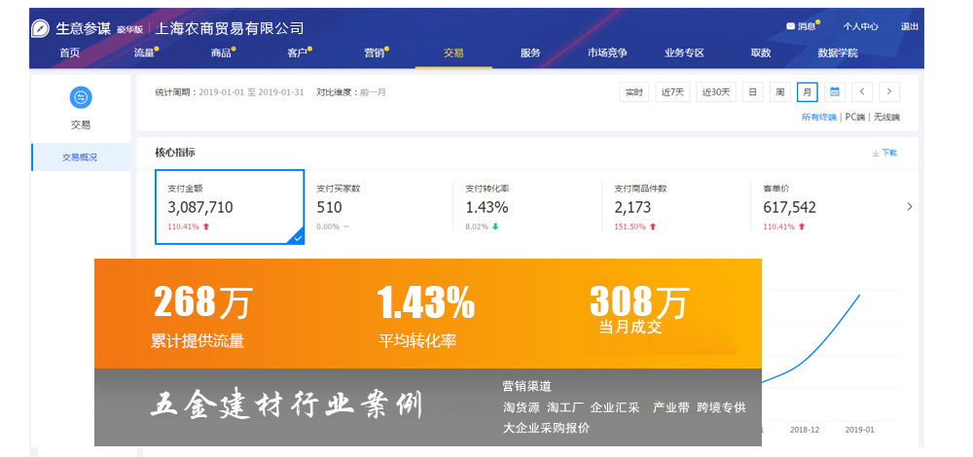Image resolution: width=973 pixels, height=457 pixels.
Task: Open the calendar date picker icon
Action: pyautogui.click(x=834, y=92)
